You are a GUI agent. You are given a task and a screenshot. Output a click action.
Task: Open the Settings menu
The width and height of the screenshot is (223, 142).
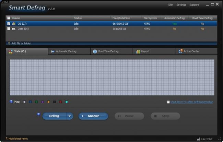[181, 5]
